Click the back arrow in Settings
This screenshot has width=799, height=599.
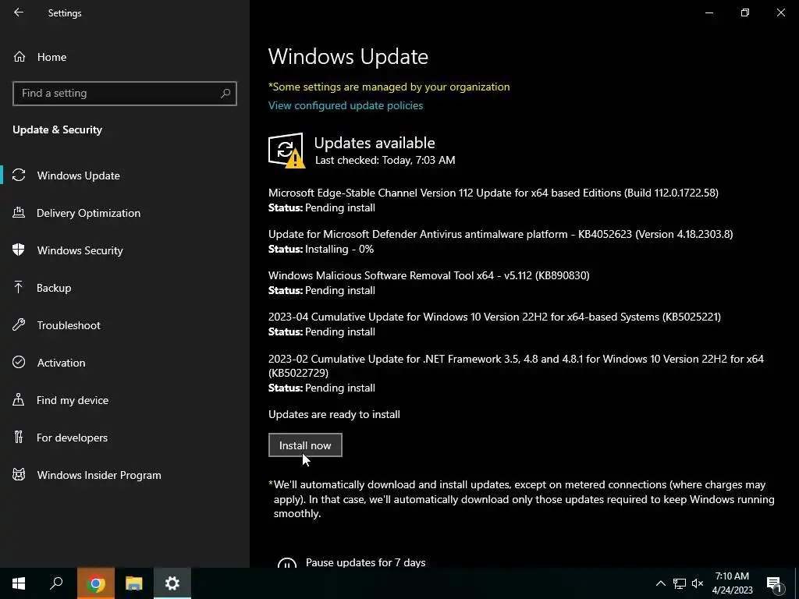pyautogui.click(x=19, y=12)
